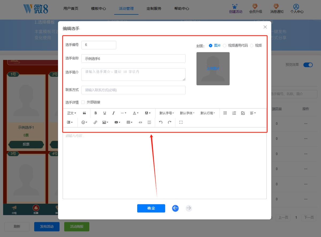
Task: Go to the 定制服务 menu item
Action: point(154,9)
